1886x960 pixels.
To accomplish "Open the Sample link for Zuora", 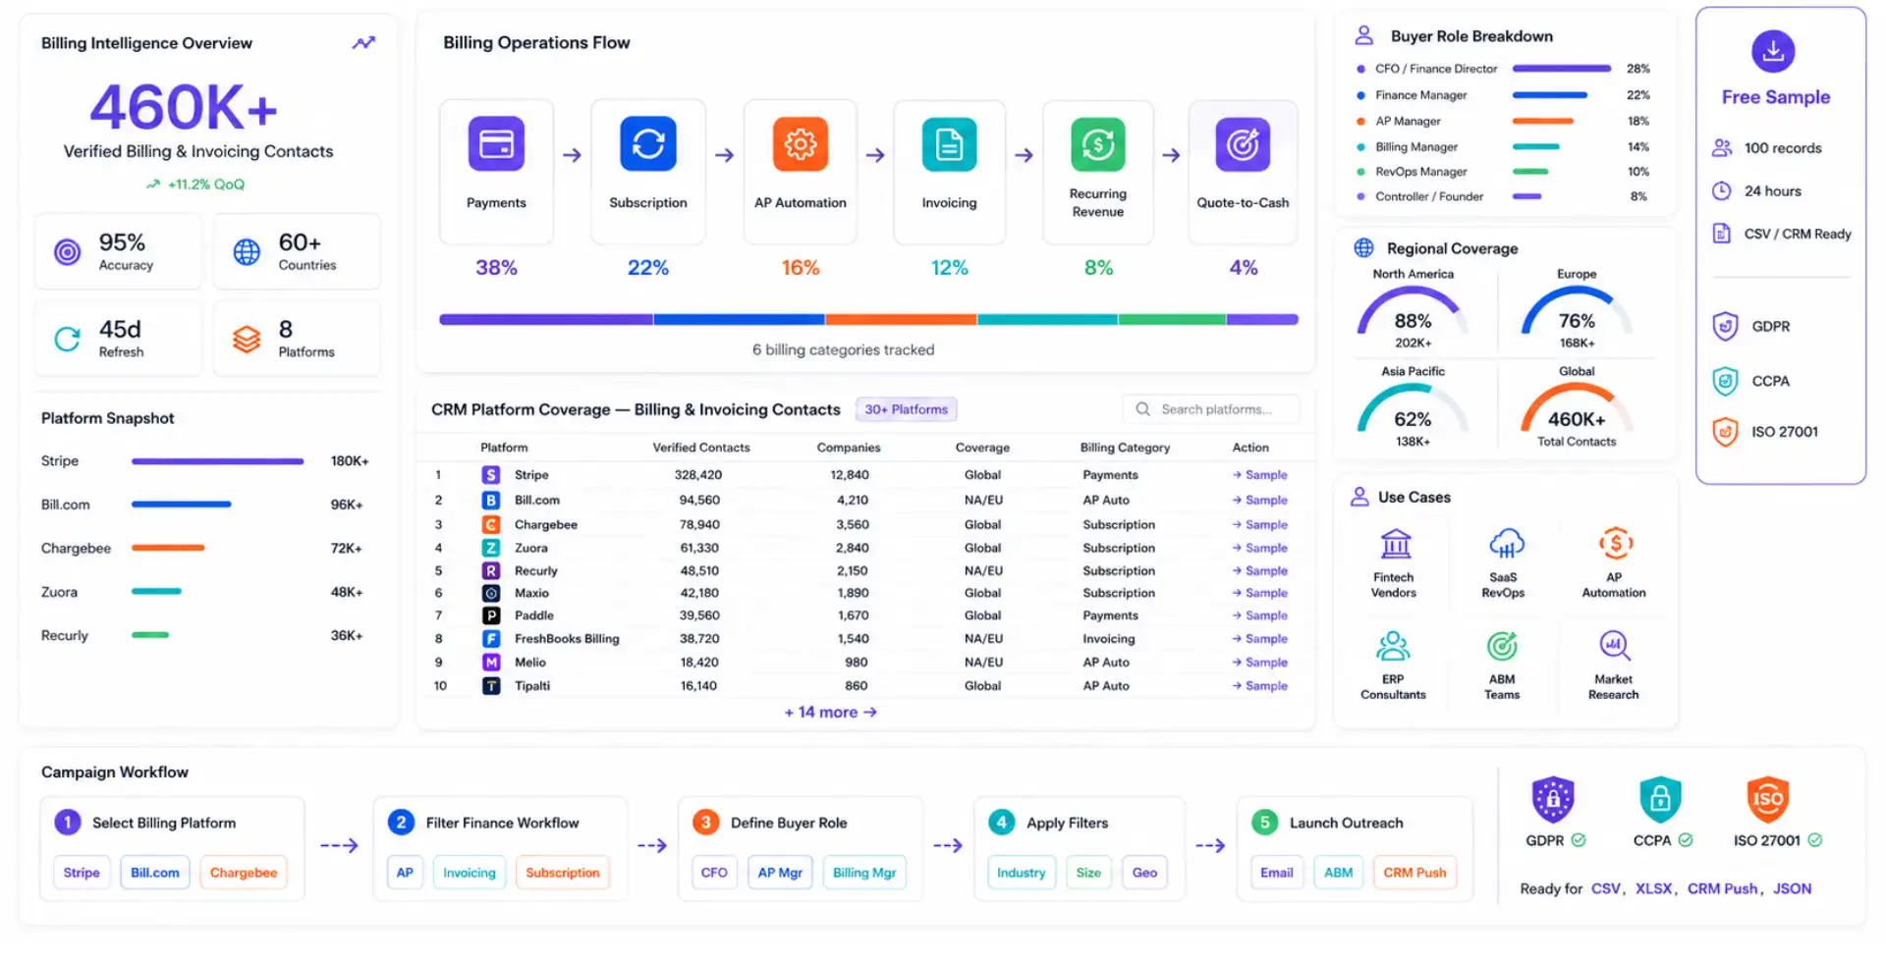I will [1260, 549].
